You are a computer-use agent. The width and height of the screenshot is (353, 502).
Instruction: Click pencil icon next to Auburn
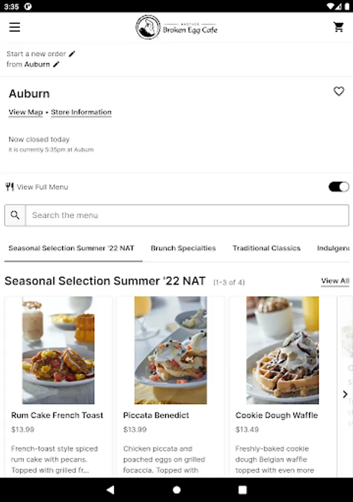[x=56, y=64]
